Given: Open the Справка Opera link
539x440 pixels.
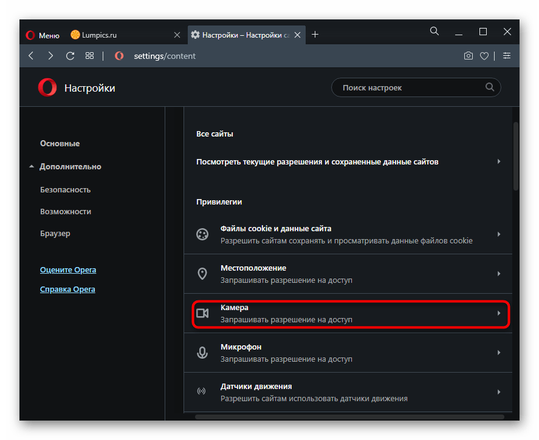Looking at the screenshot, I should pos(67,289).
